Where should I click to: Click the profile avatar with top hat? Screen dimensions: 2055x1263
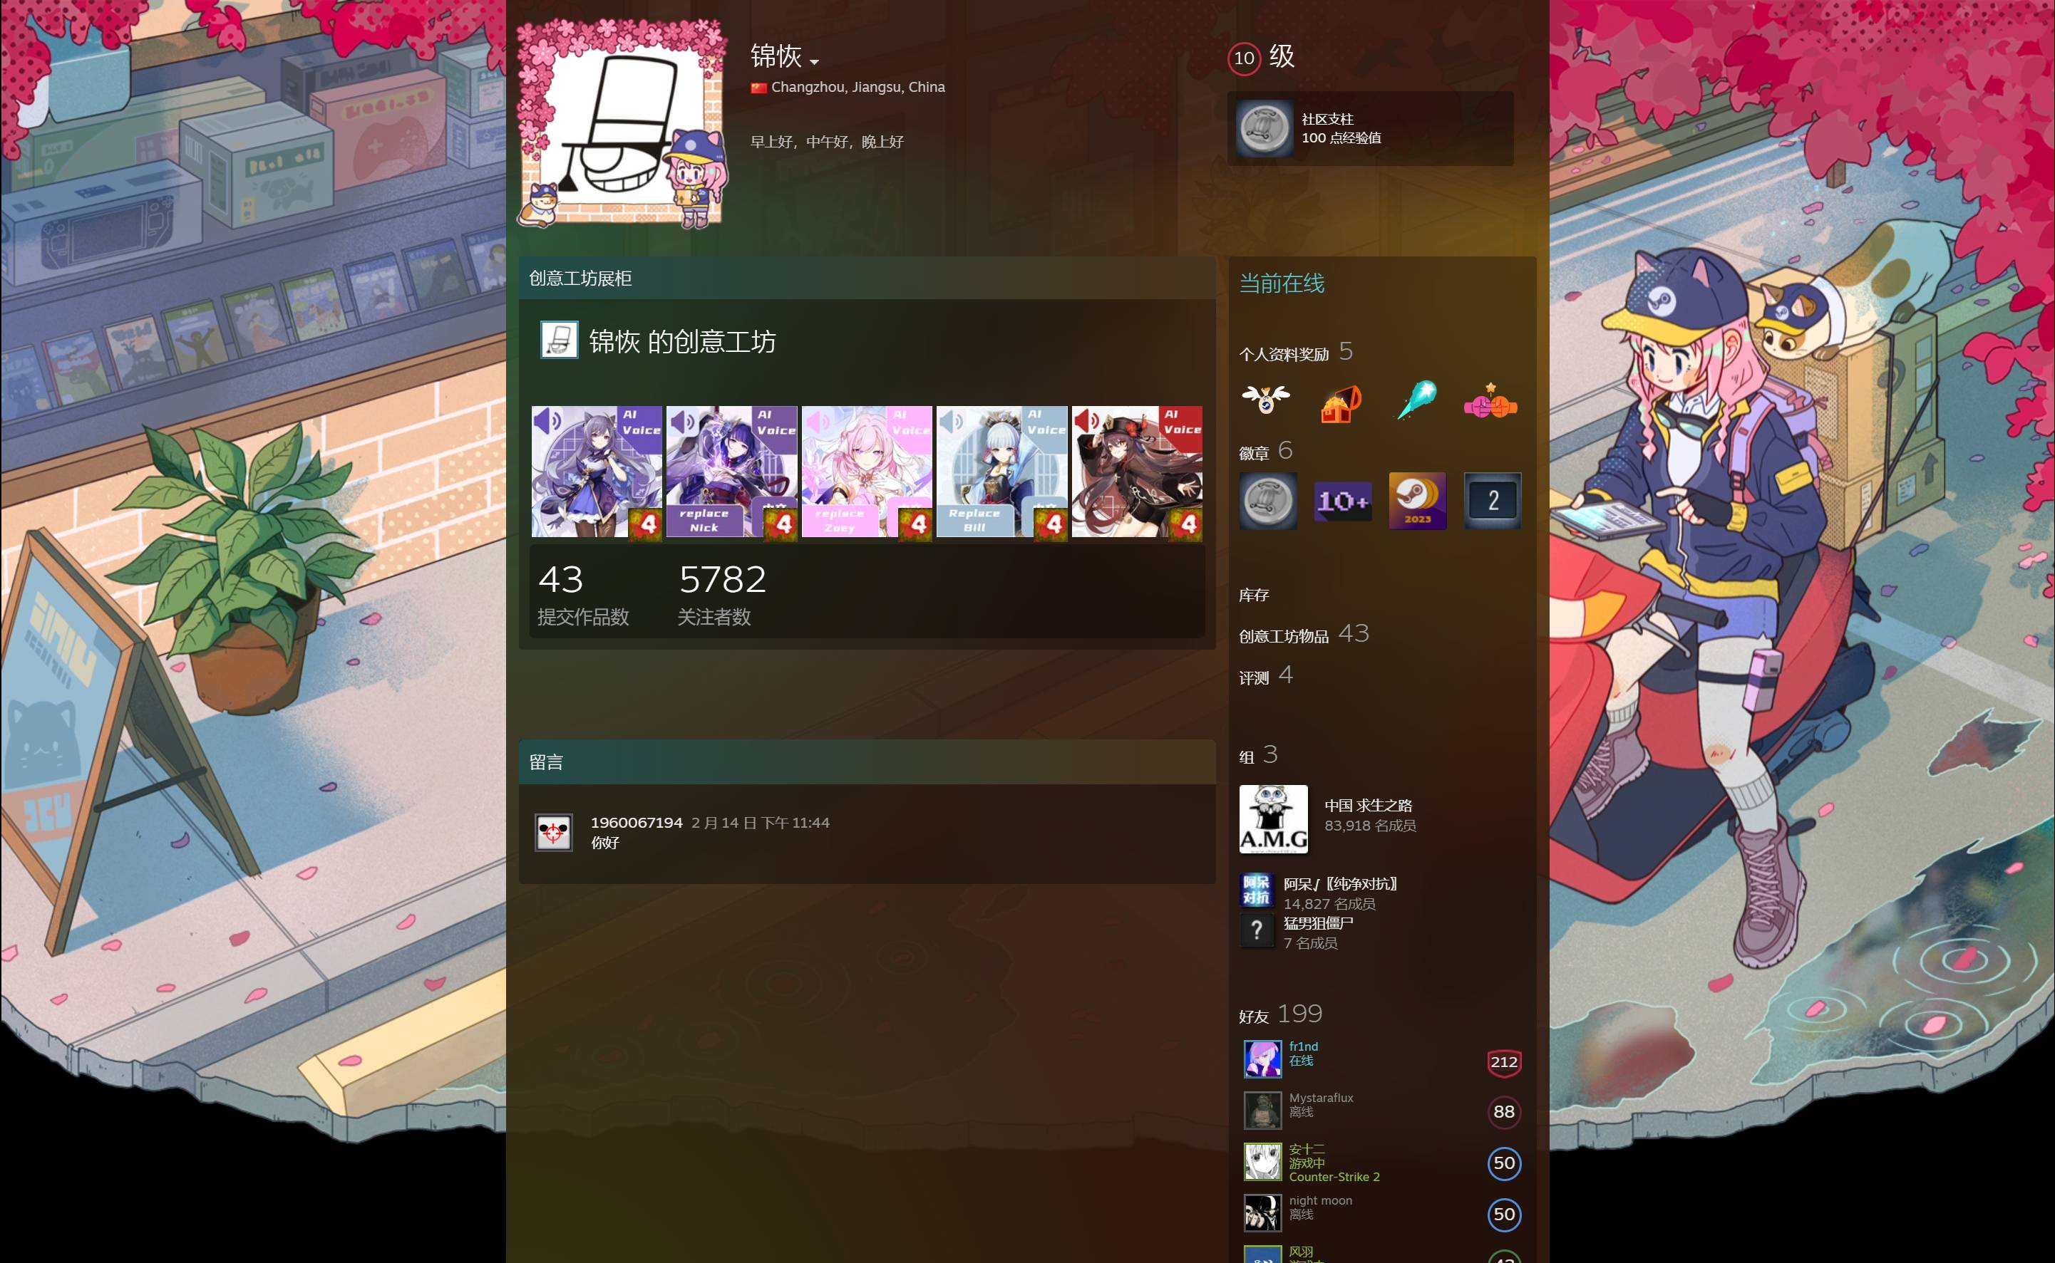click(622, 124)
